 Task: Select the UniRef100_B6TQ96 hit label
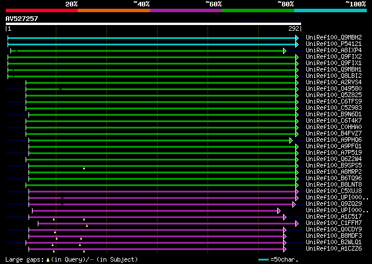click(x=334, y=179)
